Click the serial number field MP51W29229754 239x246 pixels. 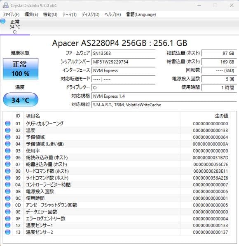tap(123, 62)
